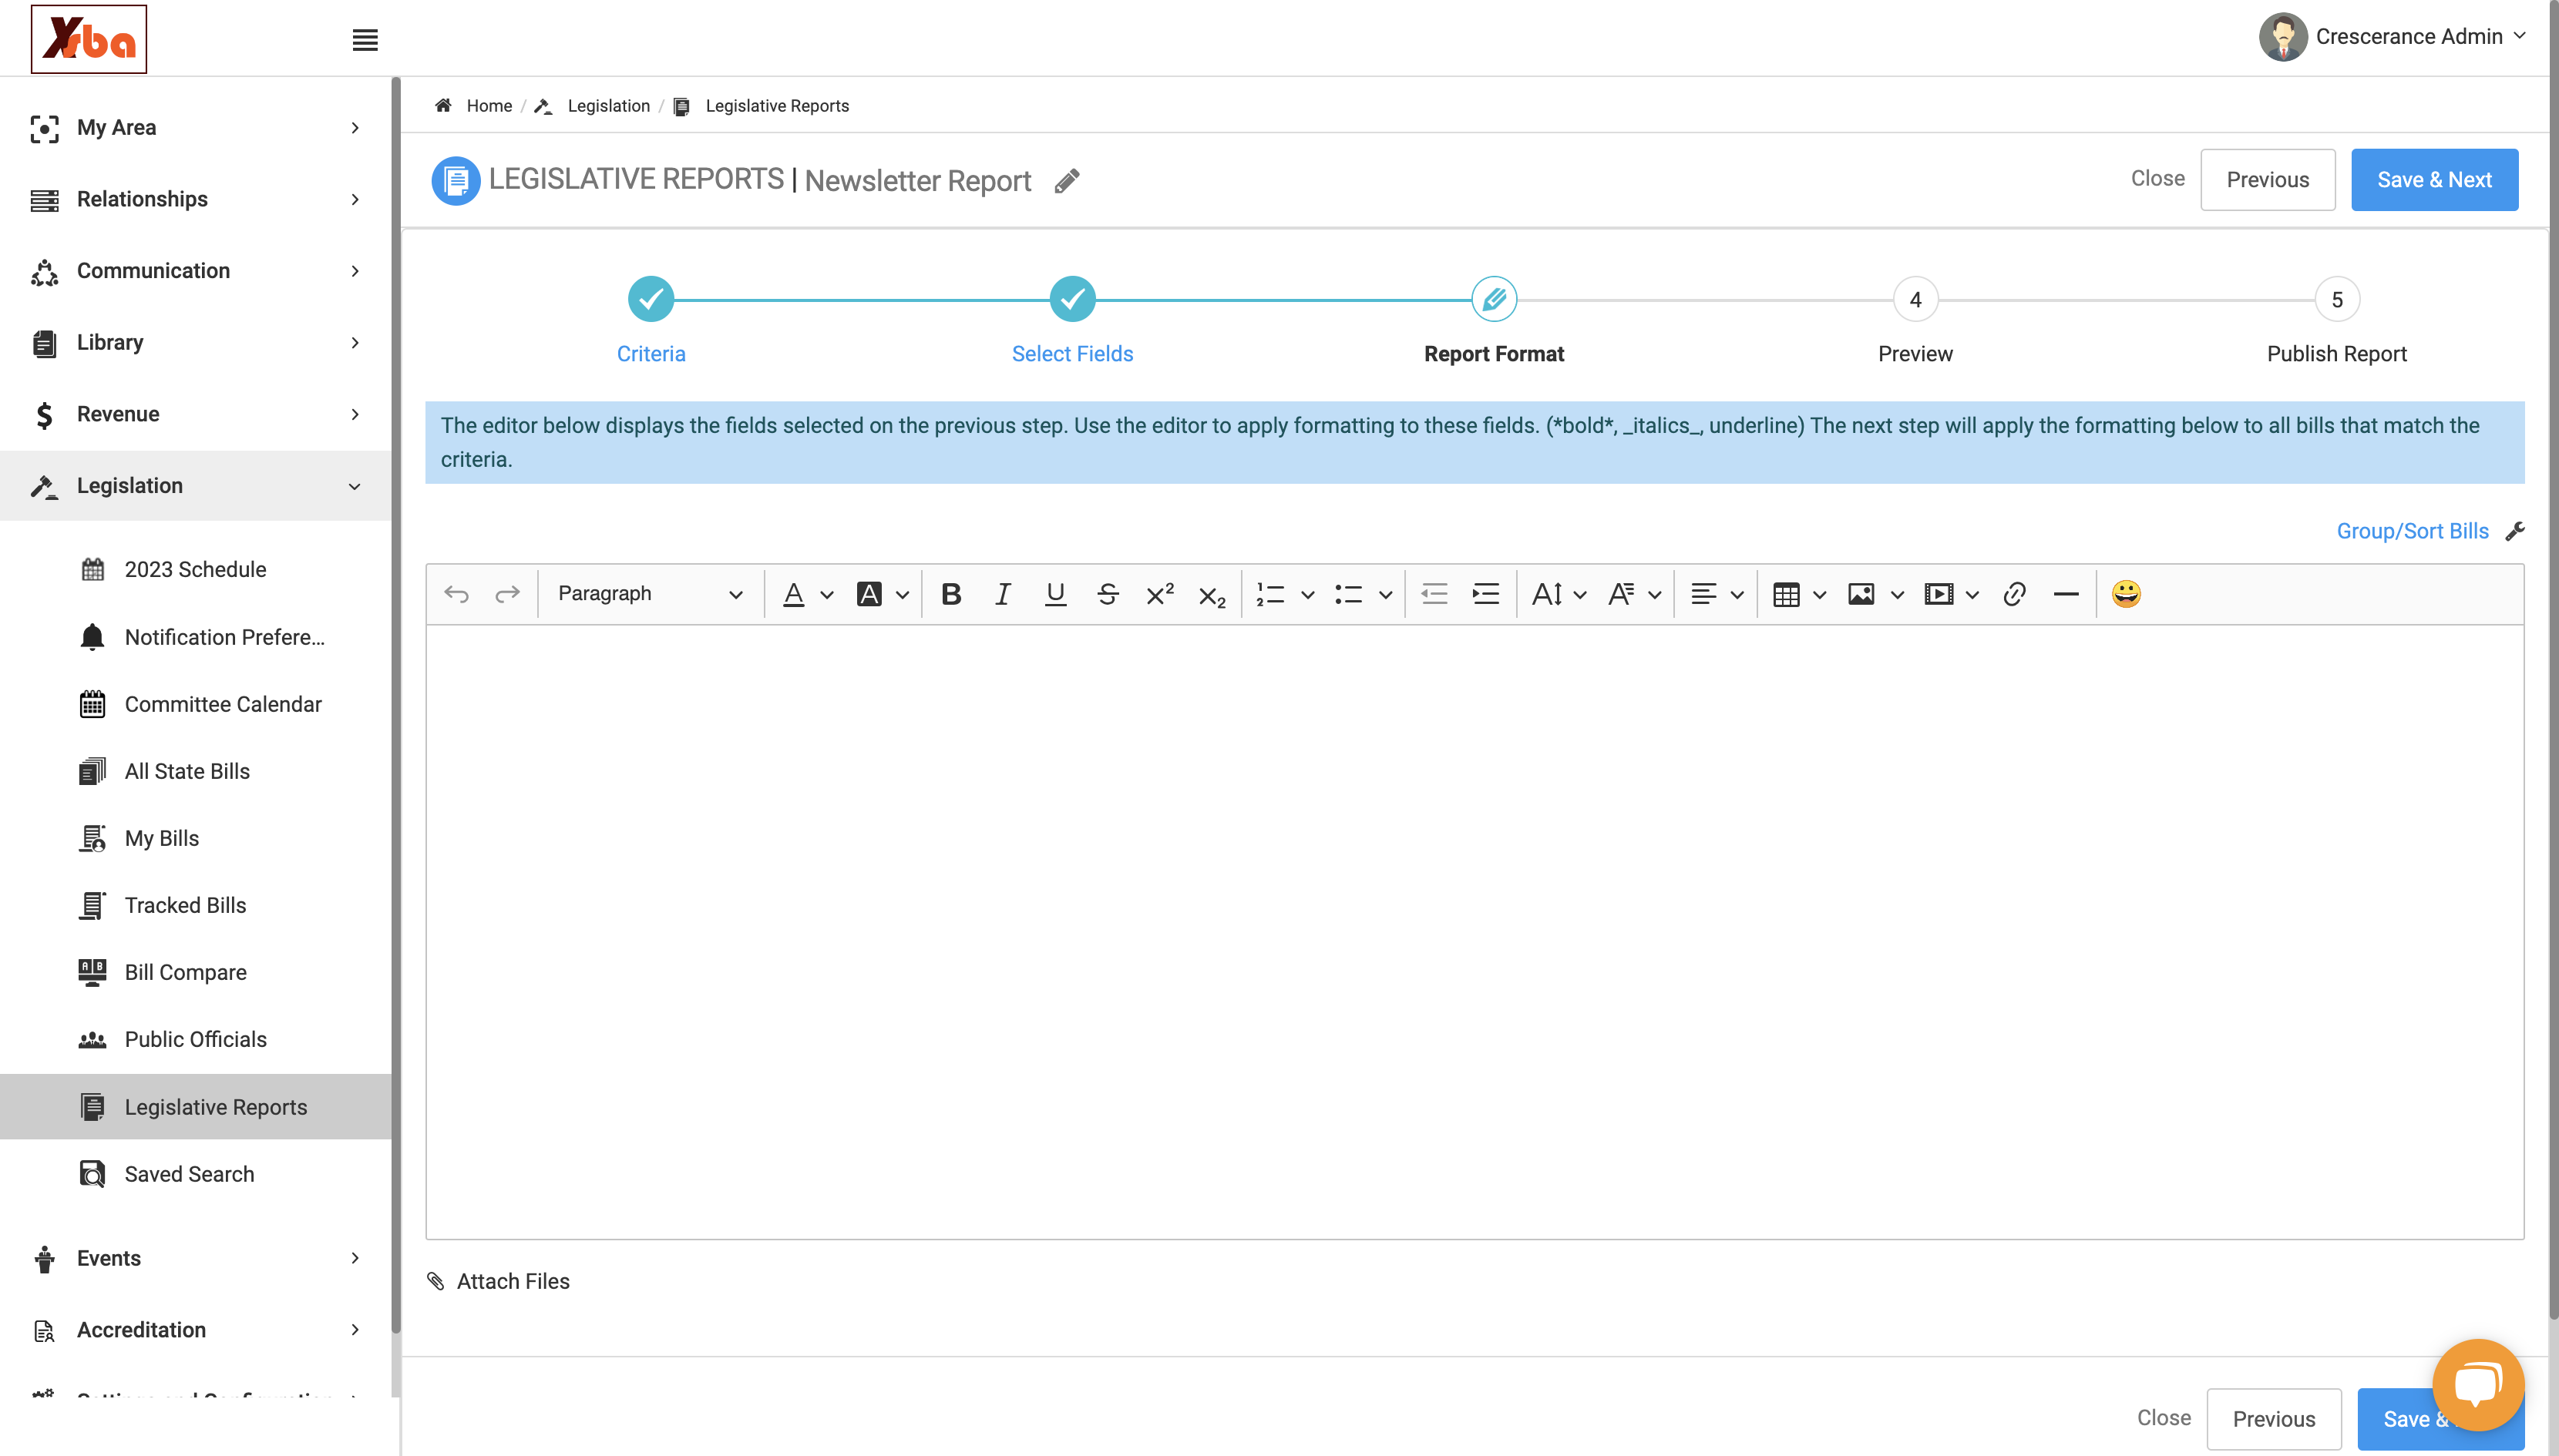Click the top Save & Next button
Viewport: 2559px width, 1456px height.
2434,180
